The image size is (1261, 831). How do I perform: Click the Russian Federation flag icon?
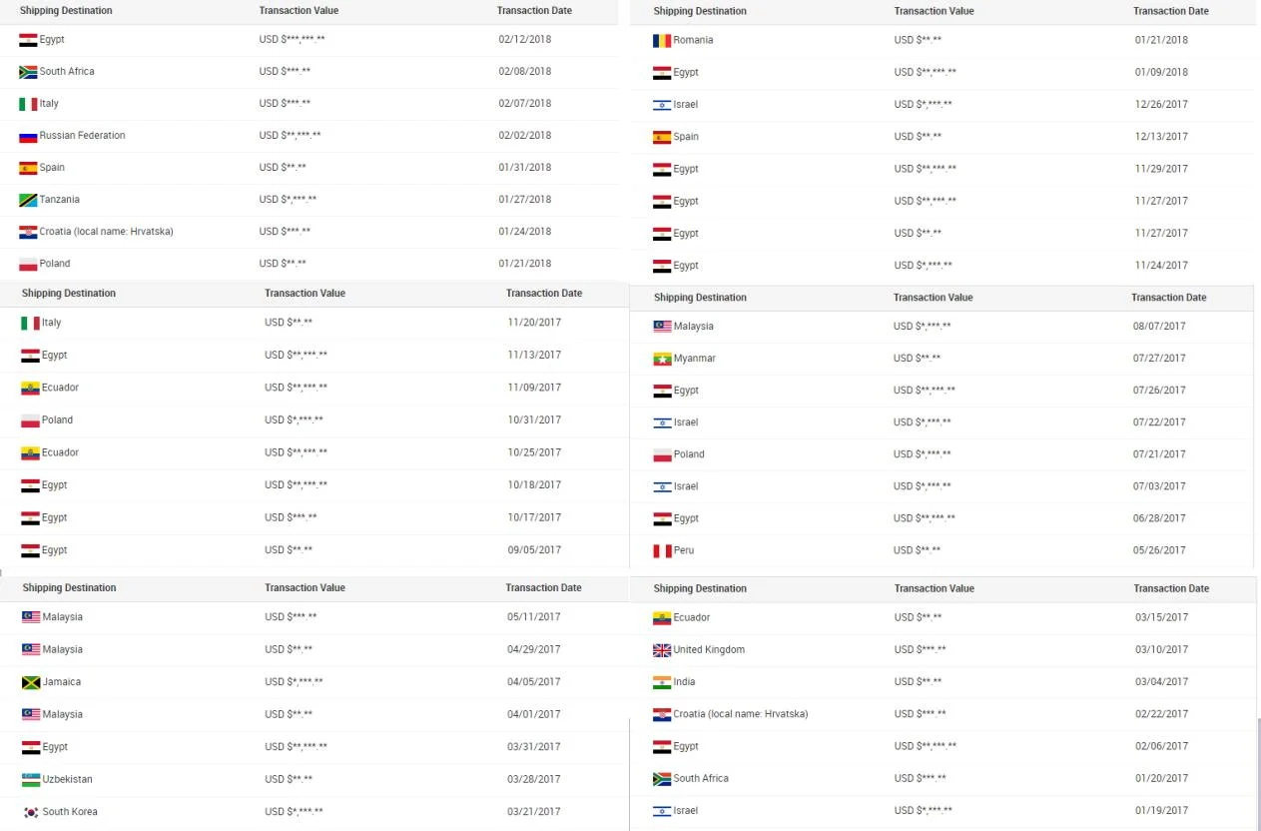coord(28,136)
